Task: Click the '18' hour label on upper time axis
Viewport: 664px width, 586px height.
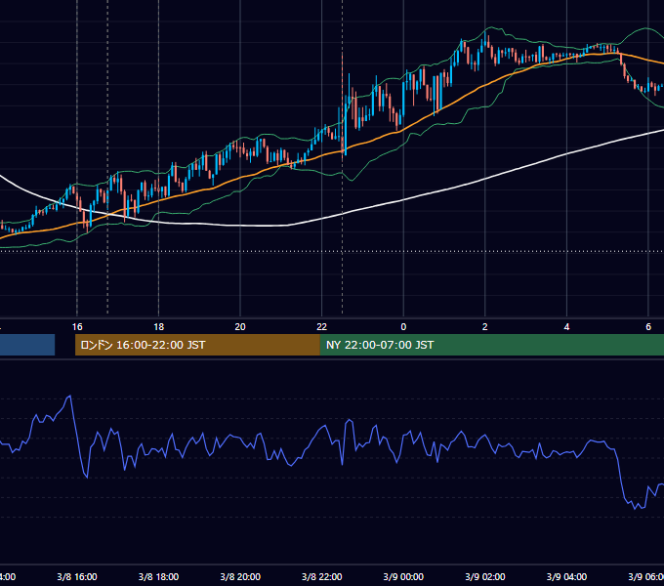Action: pyautogui.click(x=159, y=327)
